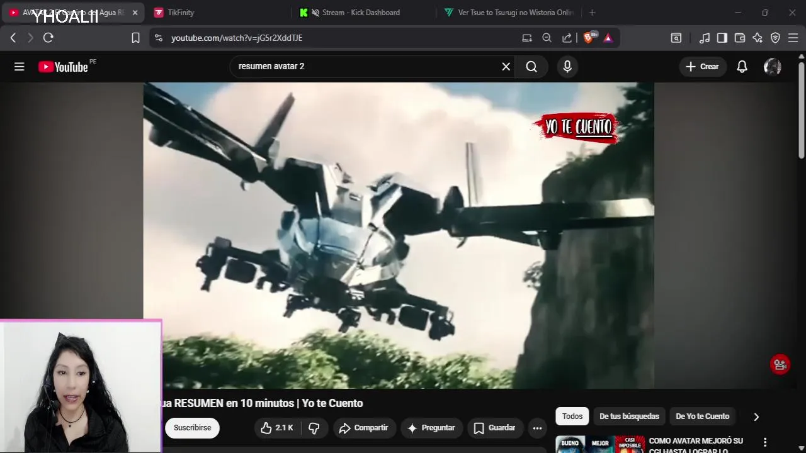
Task: Open Brave playlist music note icon
Action: (x=705, y=38)
